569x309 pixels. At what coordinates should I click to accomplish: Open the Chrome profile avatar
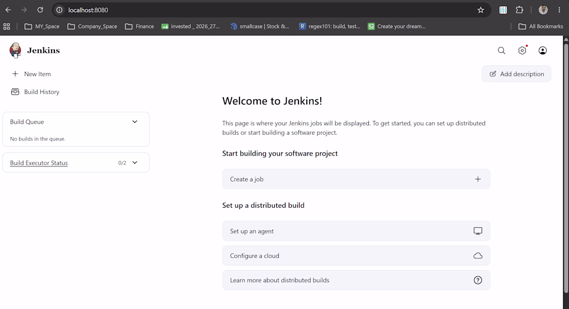(x=543, y=10)
